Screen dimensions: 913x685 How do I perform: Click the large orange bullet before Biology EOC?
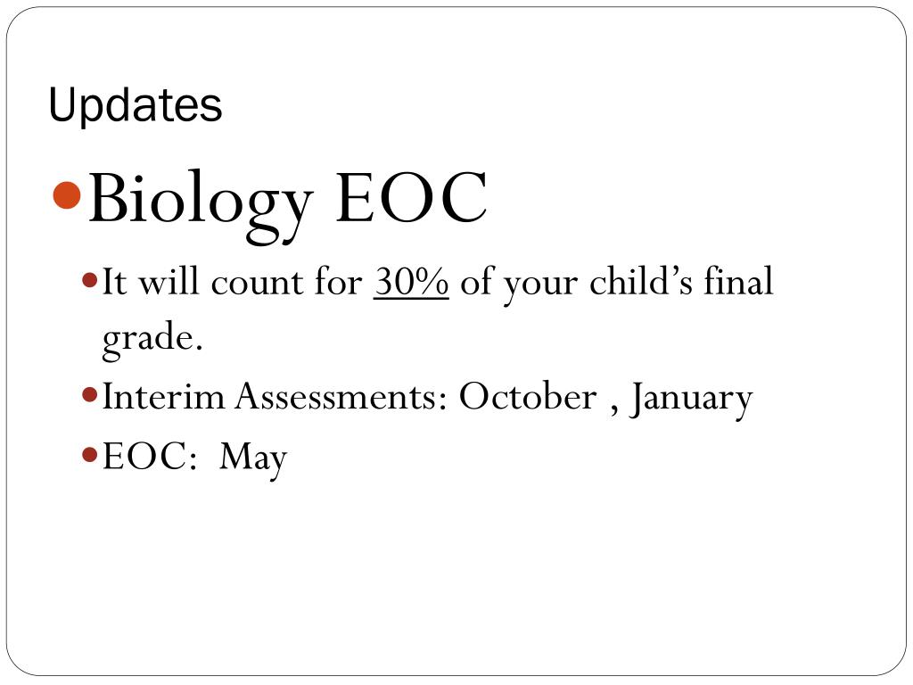pyautogui.click(x=67, y=194)
